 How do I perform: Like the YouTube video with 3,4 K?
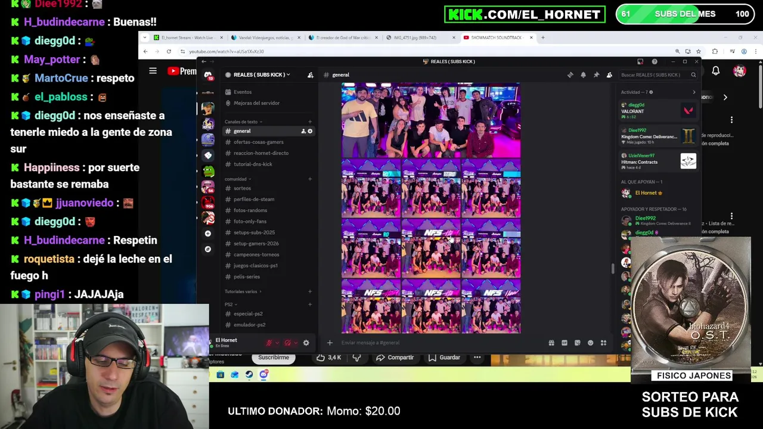[328, 357]
